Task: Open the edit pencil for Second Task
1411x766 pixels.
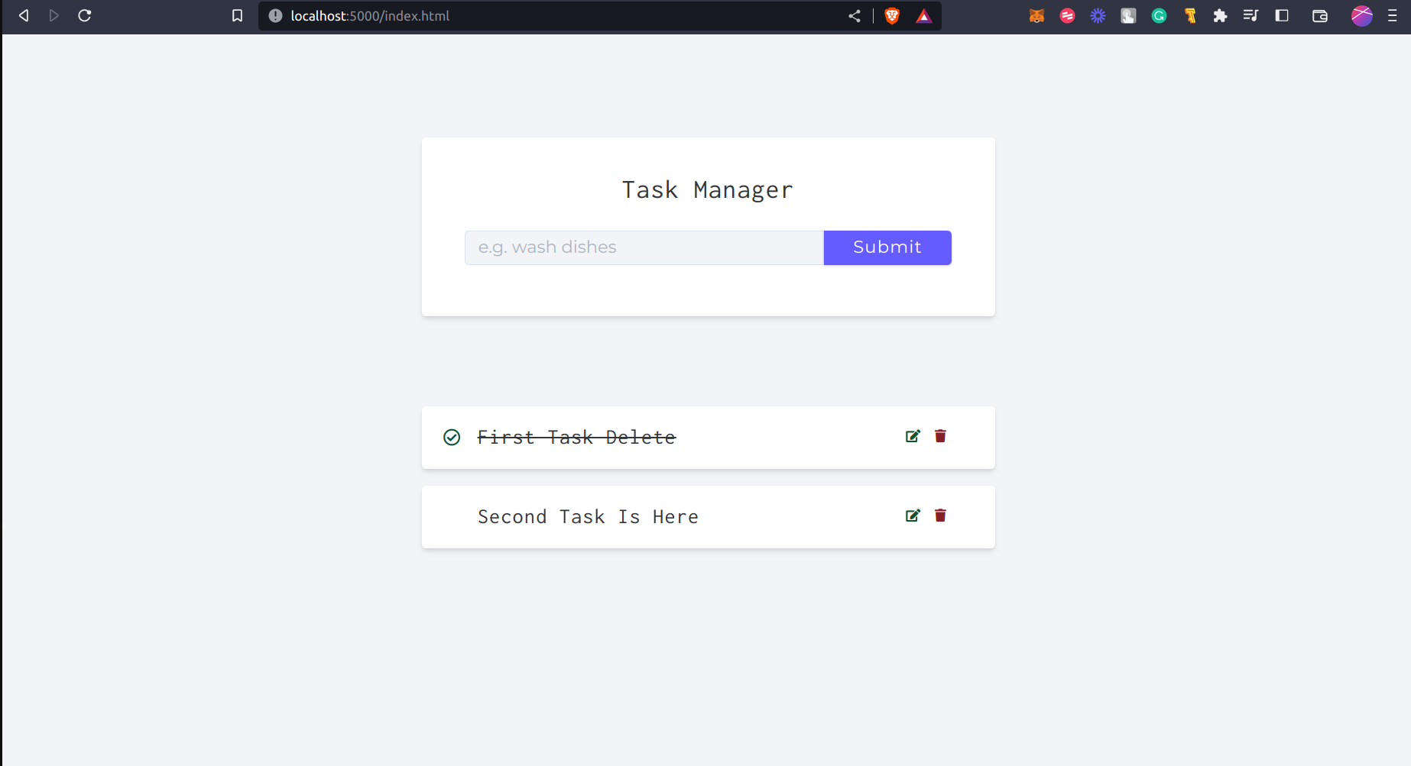Action: 912,516
